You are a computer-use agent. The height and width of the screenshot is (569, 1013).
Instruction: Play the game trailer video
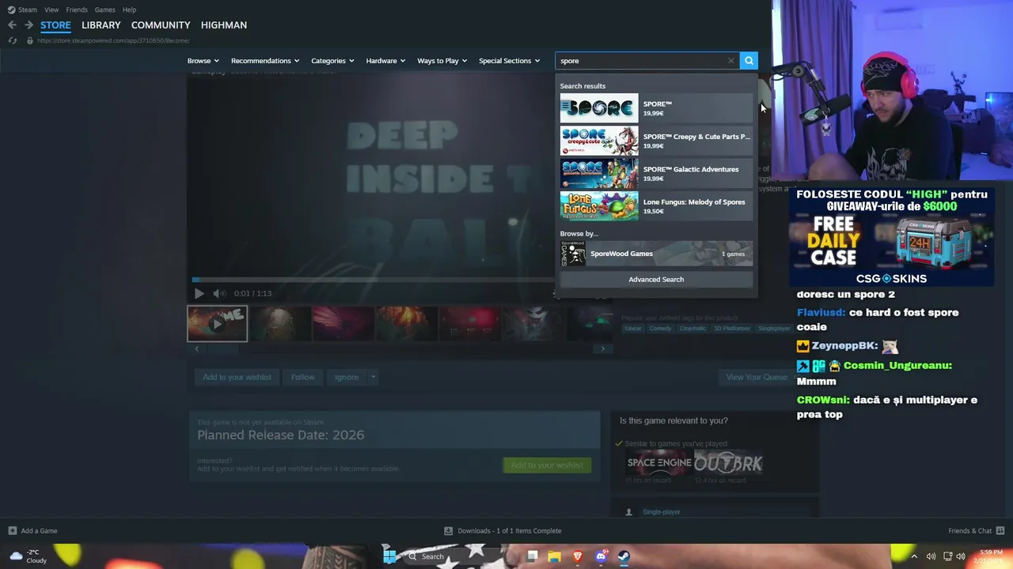[199, 293]
